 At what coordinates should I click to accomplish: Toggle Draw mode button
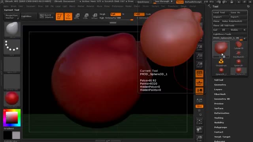68,17
